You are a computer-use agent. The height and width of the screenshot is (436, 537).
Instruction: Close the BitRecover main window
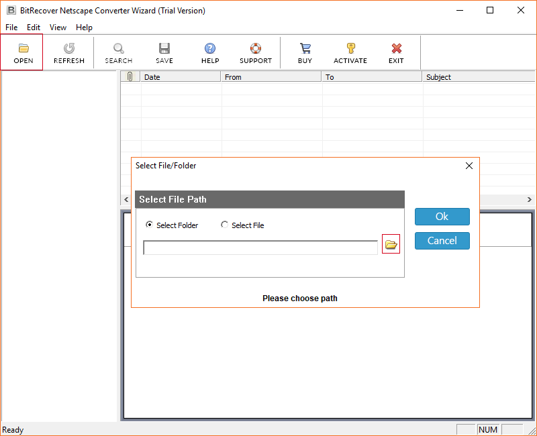[521, 10]
